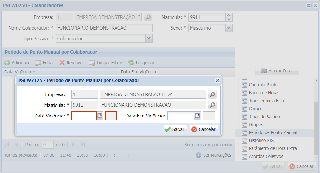The image size is (320, 173).
Task: Click the Alterar Foto button
Action: [x=277, y=71]
